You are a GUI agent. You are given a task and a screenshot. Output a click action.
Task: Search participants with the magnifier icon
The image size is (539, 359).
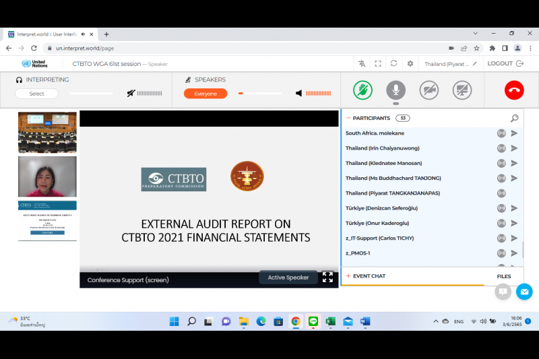(x=514, y=119)
